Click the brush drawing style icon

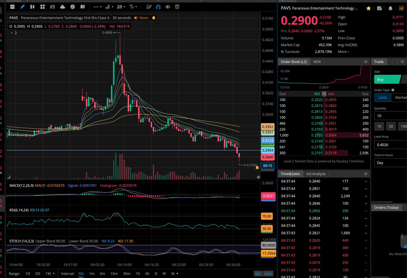pos(149,6)
